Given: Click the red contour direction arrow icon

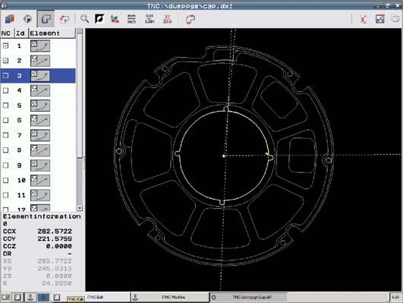Looking at the screenshot, I should (190, 19).
